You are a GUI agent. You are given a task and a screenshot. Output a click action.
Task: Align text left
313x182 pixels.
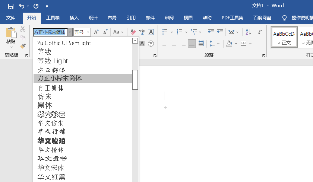(165, 44)
